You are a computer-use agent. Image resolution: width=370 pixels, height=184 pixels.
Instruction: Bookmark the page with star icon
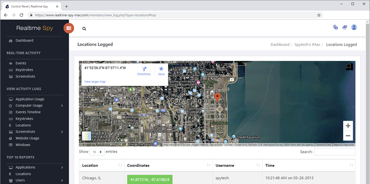(x=319, y=15)
